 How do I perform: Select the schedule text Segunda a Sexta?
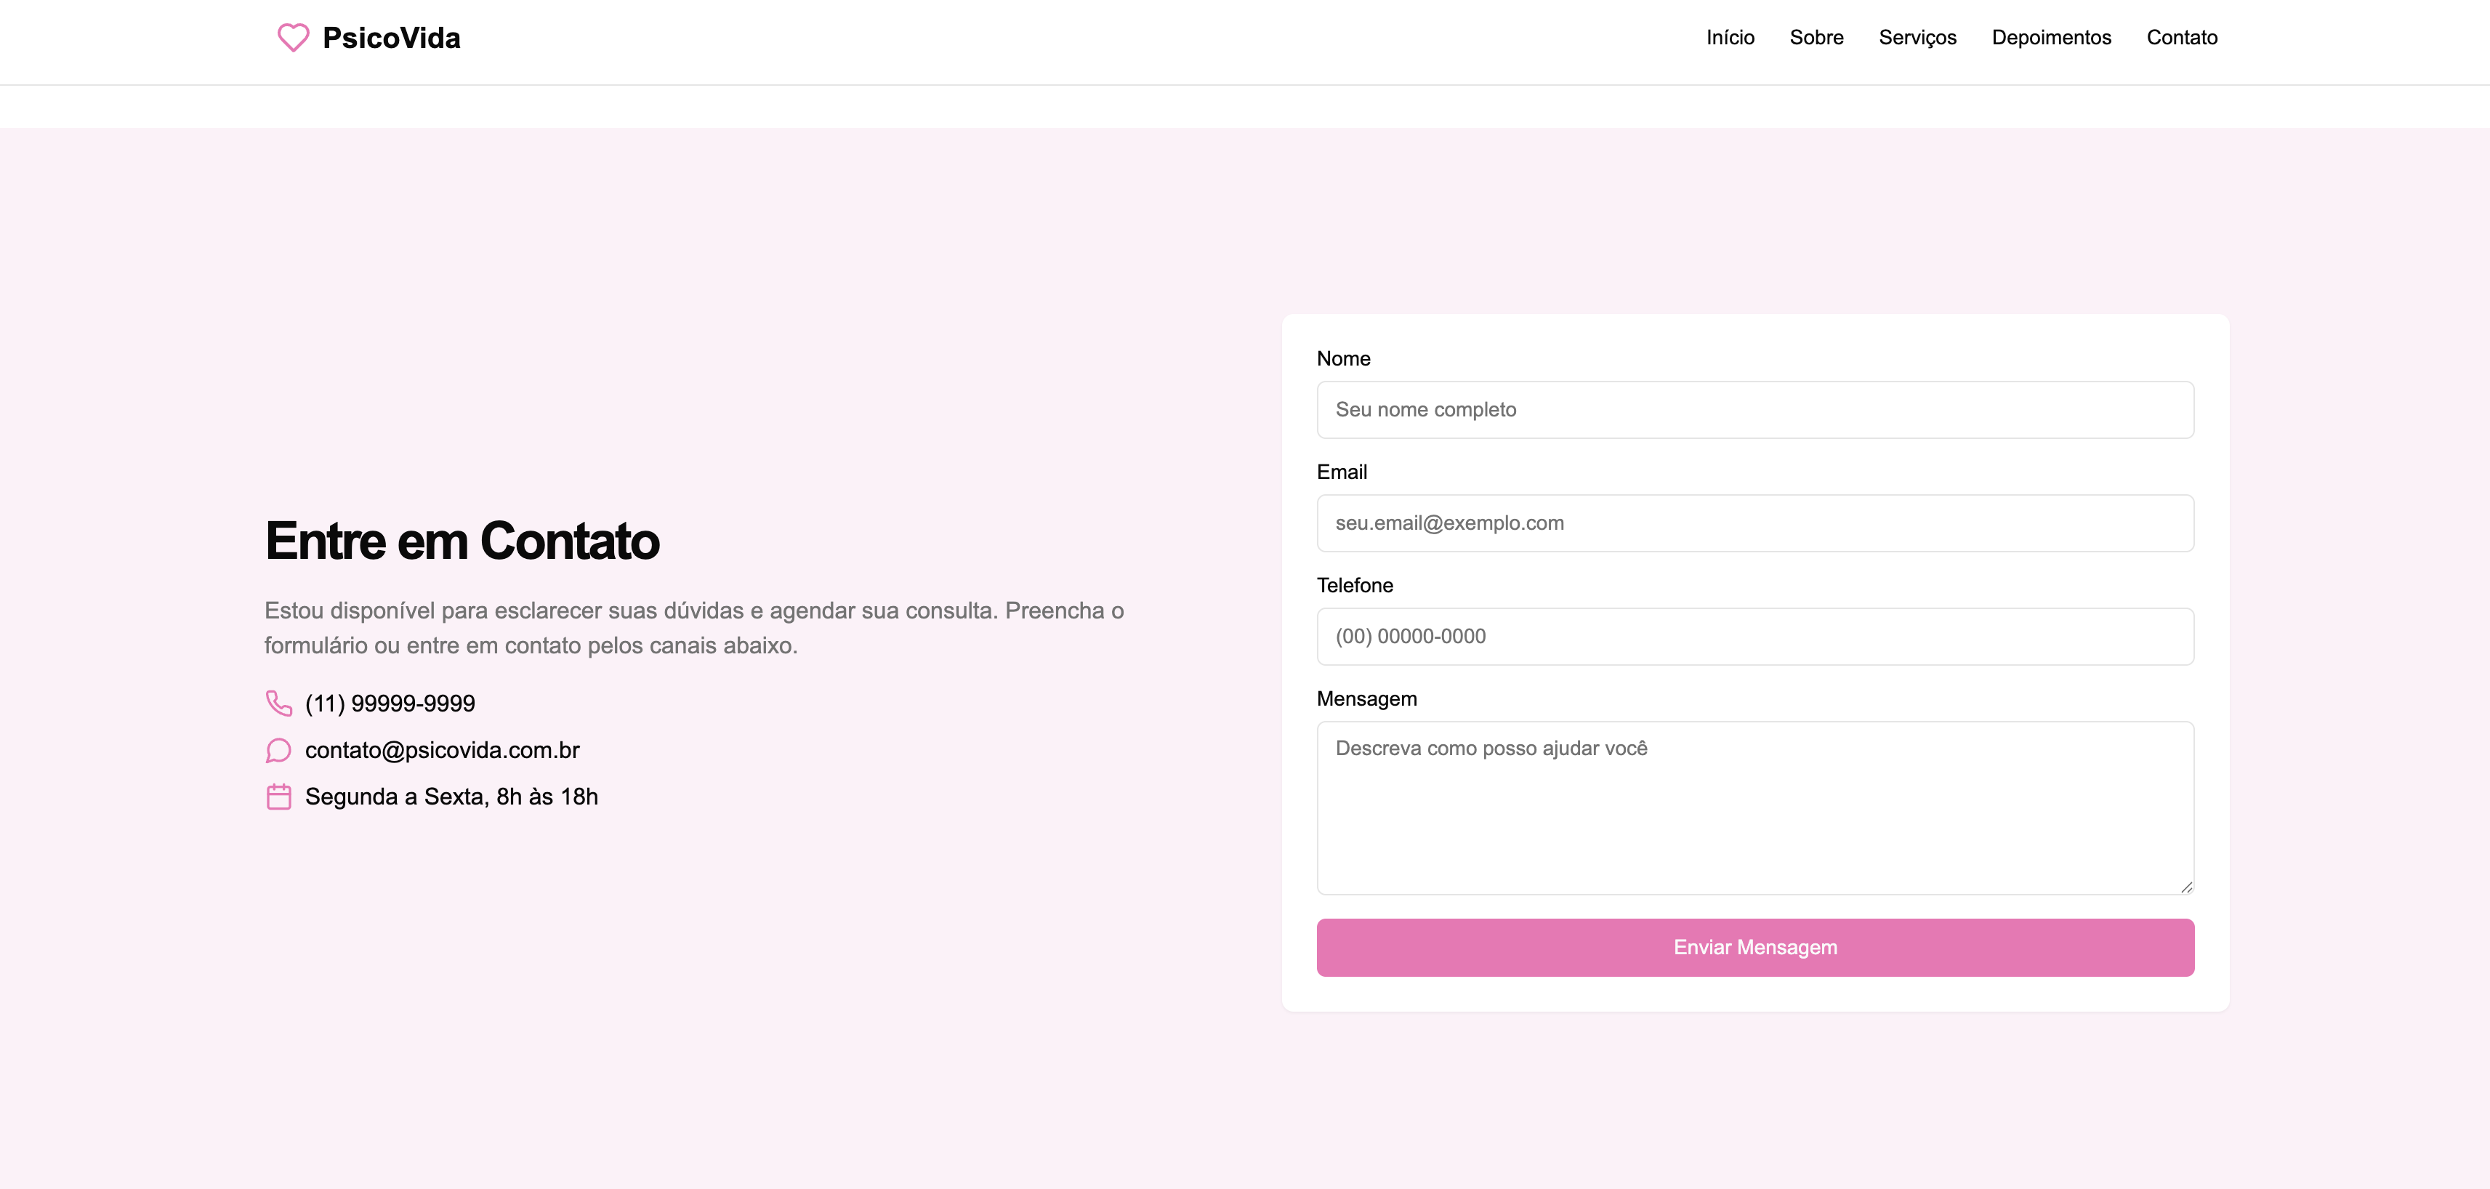pyautogui.click(x=451, y=797)
